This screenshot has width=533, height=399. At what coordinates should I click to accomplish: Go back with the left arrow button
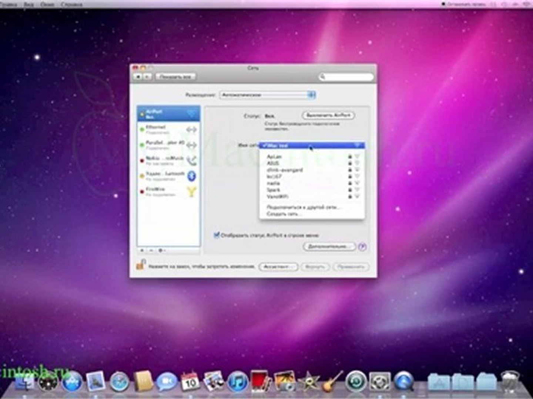click(138, 76)
